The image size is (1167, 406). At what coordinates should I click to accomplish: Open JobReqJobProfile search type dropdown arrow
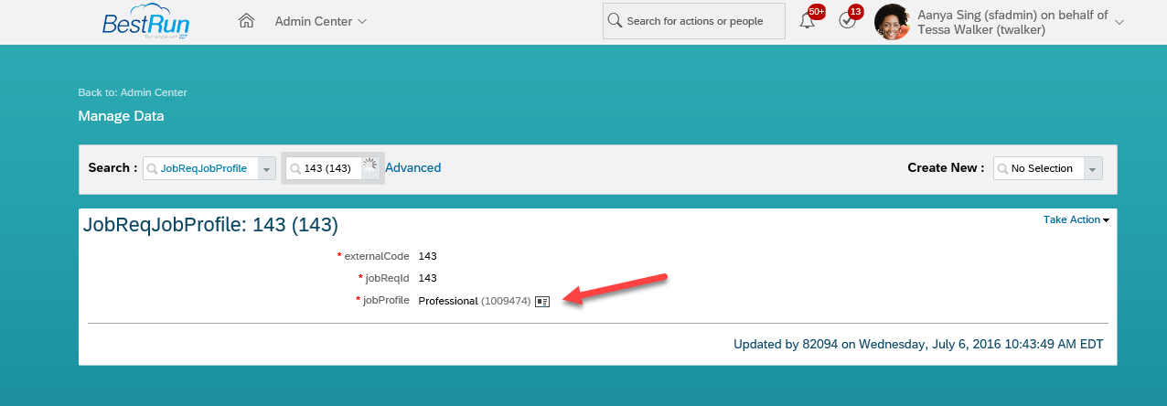tap(267, 168)
